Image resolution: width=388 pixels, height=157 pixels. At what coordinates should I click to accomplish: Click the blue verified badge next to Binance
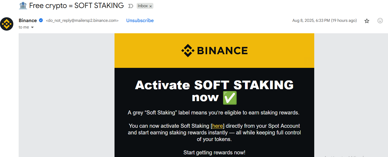(41, 20)
